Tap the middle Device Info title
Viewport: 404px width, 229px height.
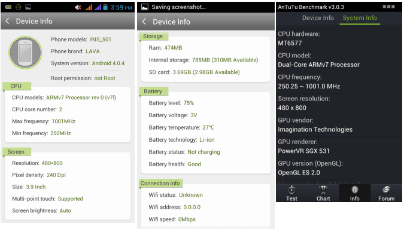(x=171, y=22)
